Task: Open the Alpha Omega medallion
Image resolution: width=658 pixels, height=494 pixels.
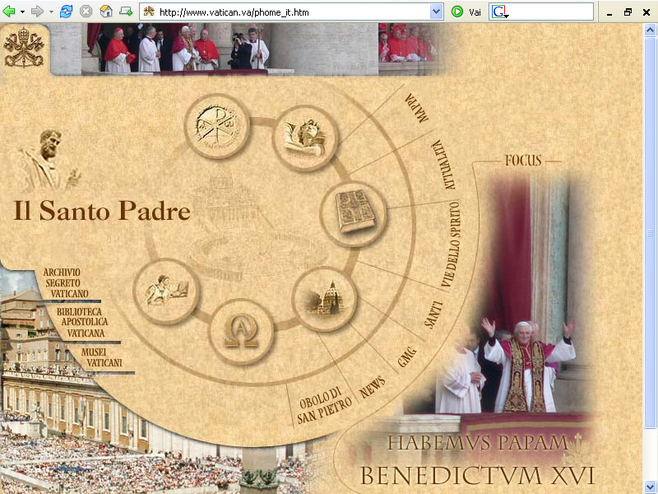Action: (241, 333)
